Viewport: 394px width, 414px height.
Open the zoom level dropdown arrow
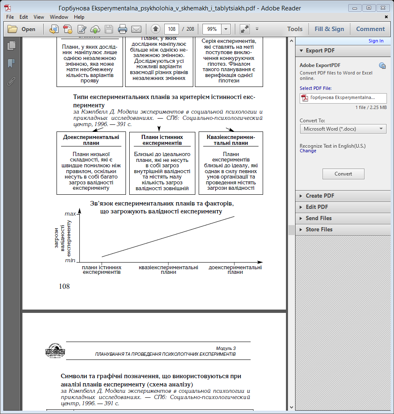pyautogui.click(x=226, y=29)
